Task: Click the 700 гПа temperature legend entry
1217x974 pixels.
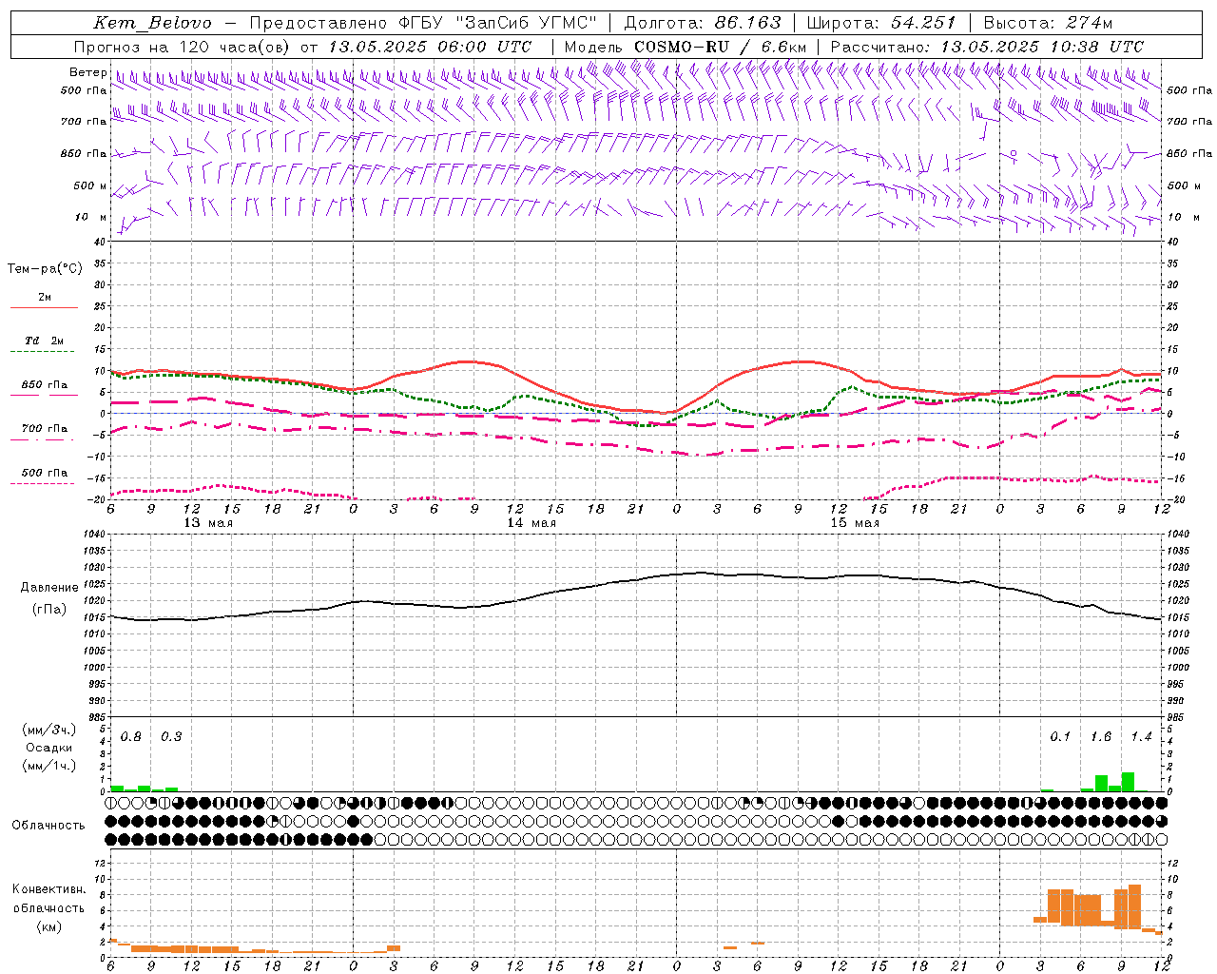Action: (x=44, y=429)
